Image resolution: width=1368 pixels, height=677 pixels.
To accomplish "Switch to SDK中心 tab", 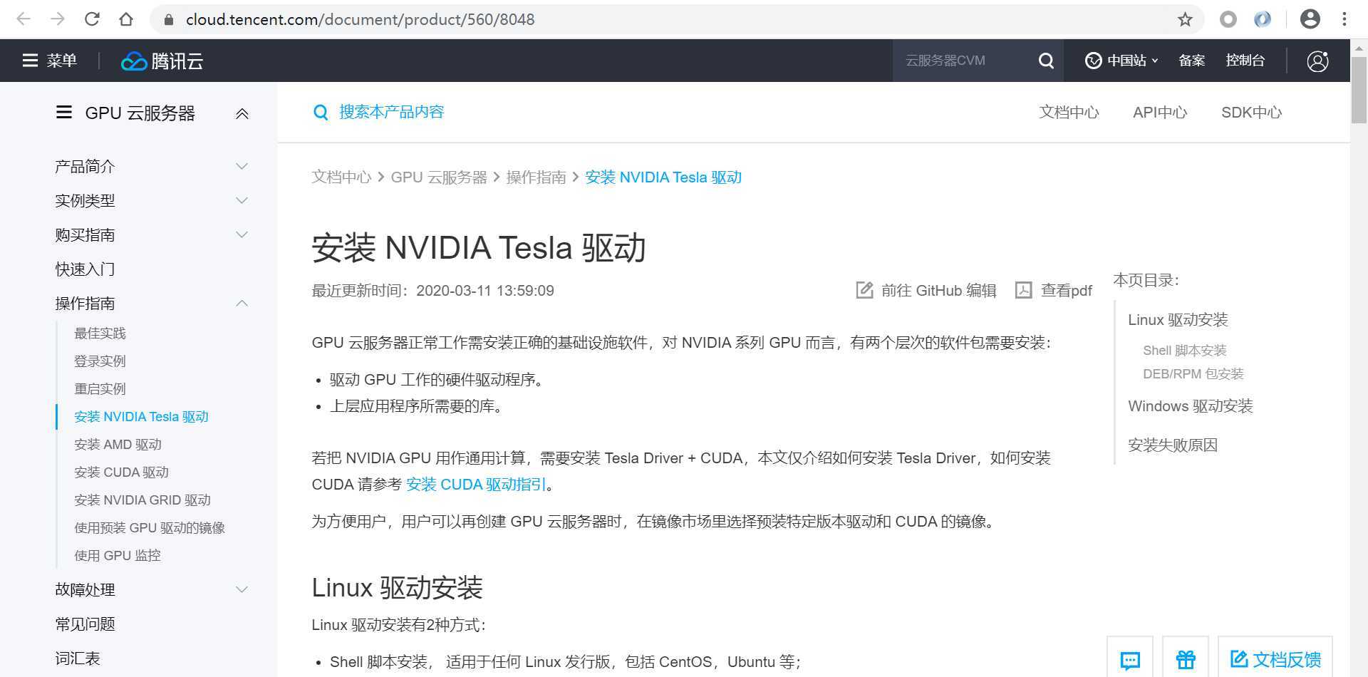I will 1251,112.
